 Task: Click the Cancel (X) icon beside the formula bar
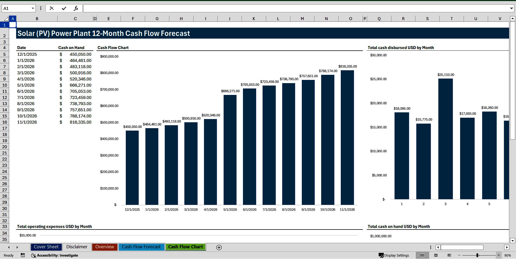(52, 8)
